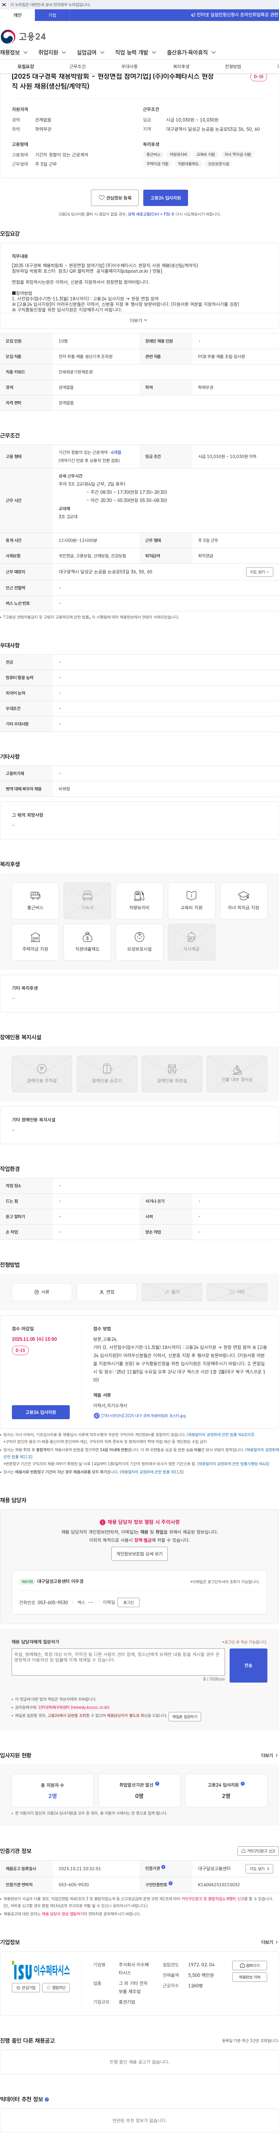
Task: Click the 개인정보보호법 상세 보기 button
Action: click(139, 1553)
